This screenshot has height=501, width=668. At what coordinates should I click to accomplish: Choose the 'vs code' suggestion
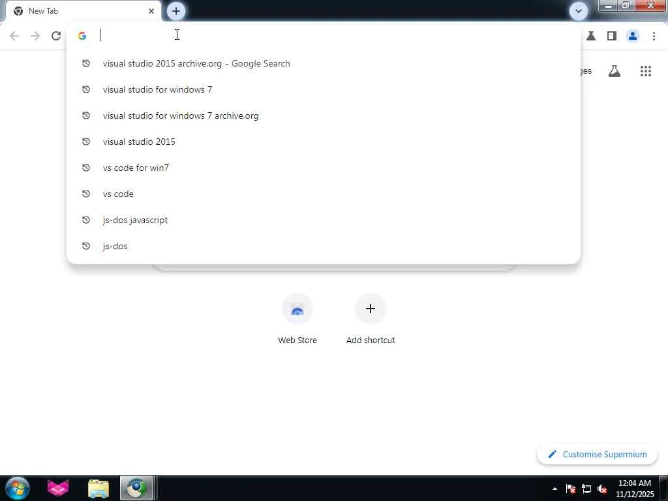324,194
